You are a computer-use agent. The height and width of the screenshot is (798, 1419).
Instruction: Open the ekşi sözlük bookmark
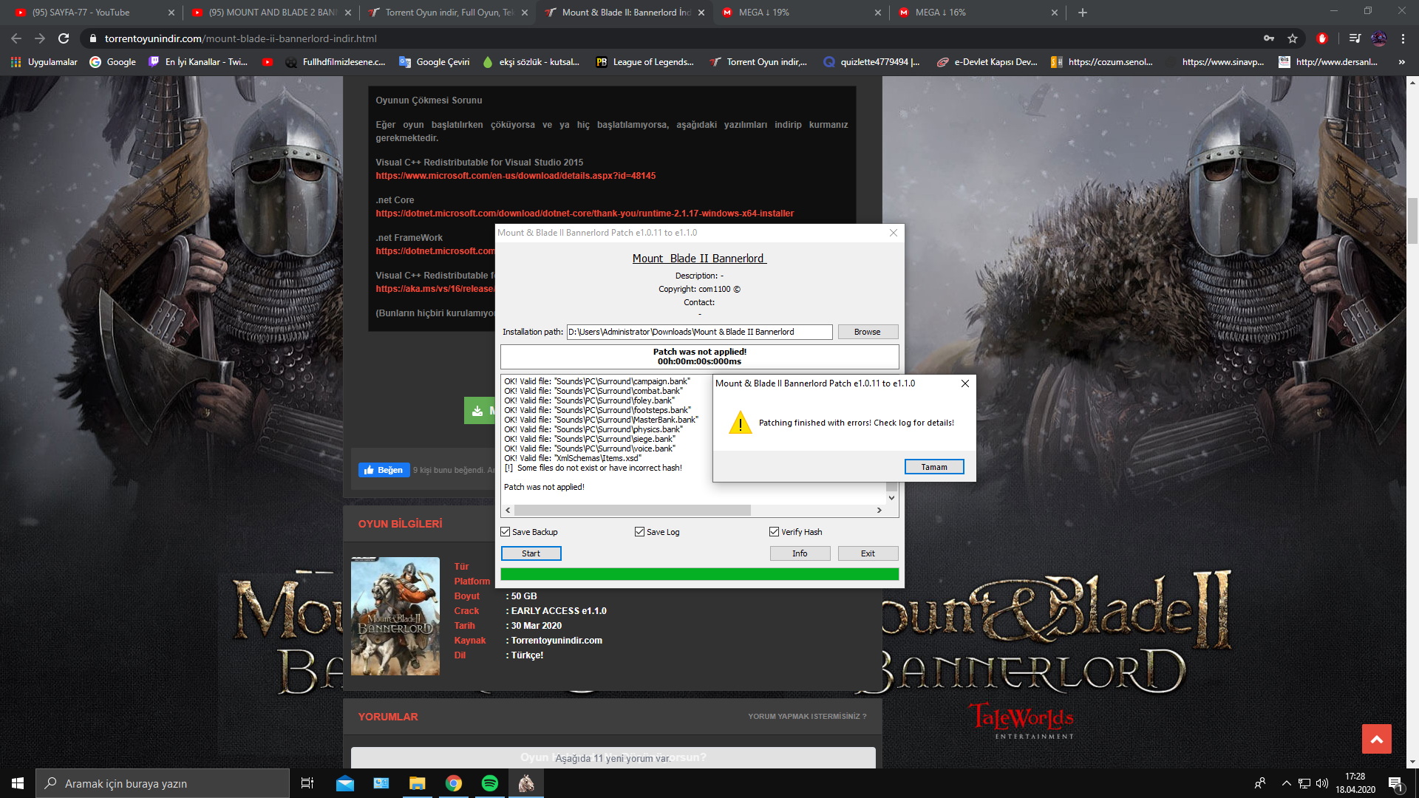coord(531,62)
